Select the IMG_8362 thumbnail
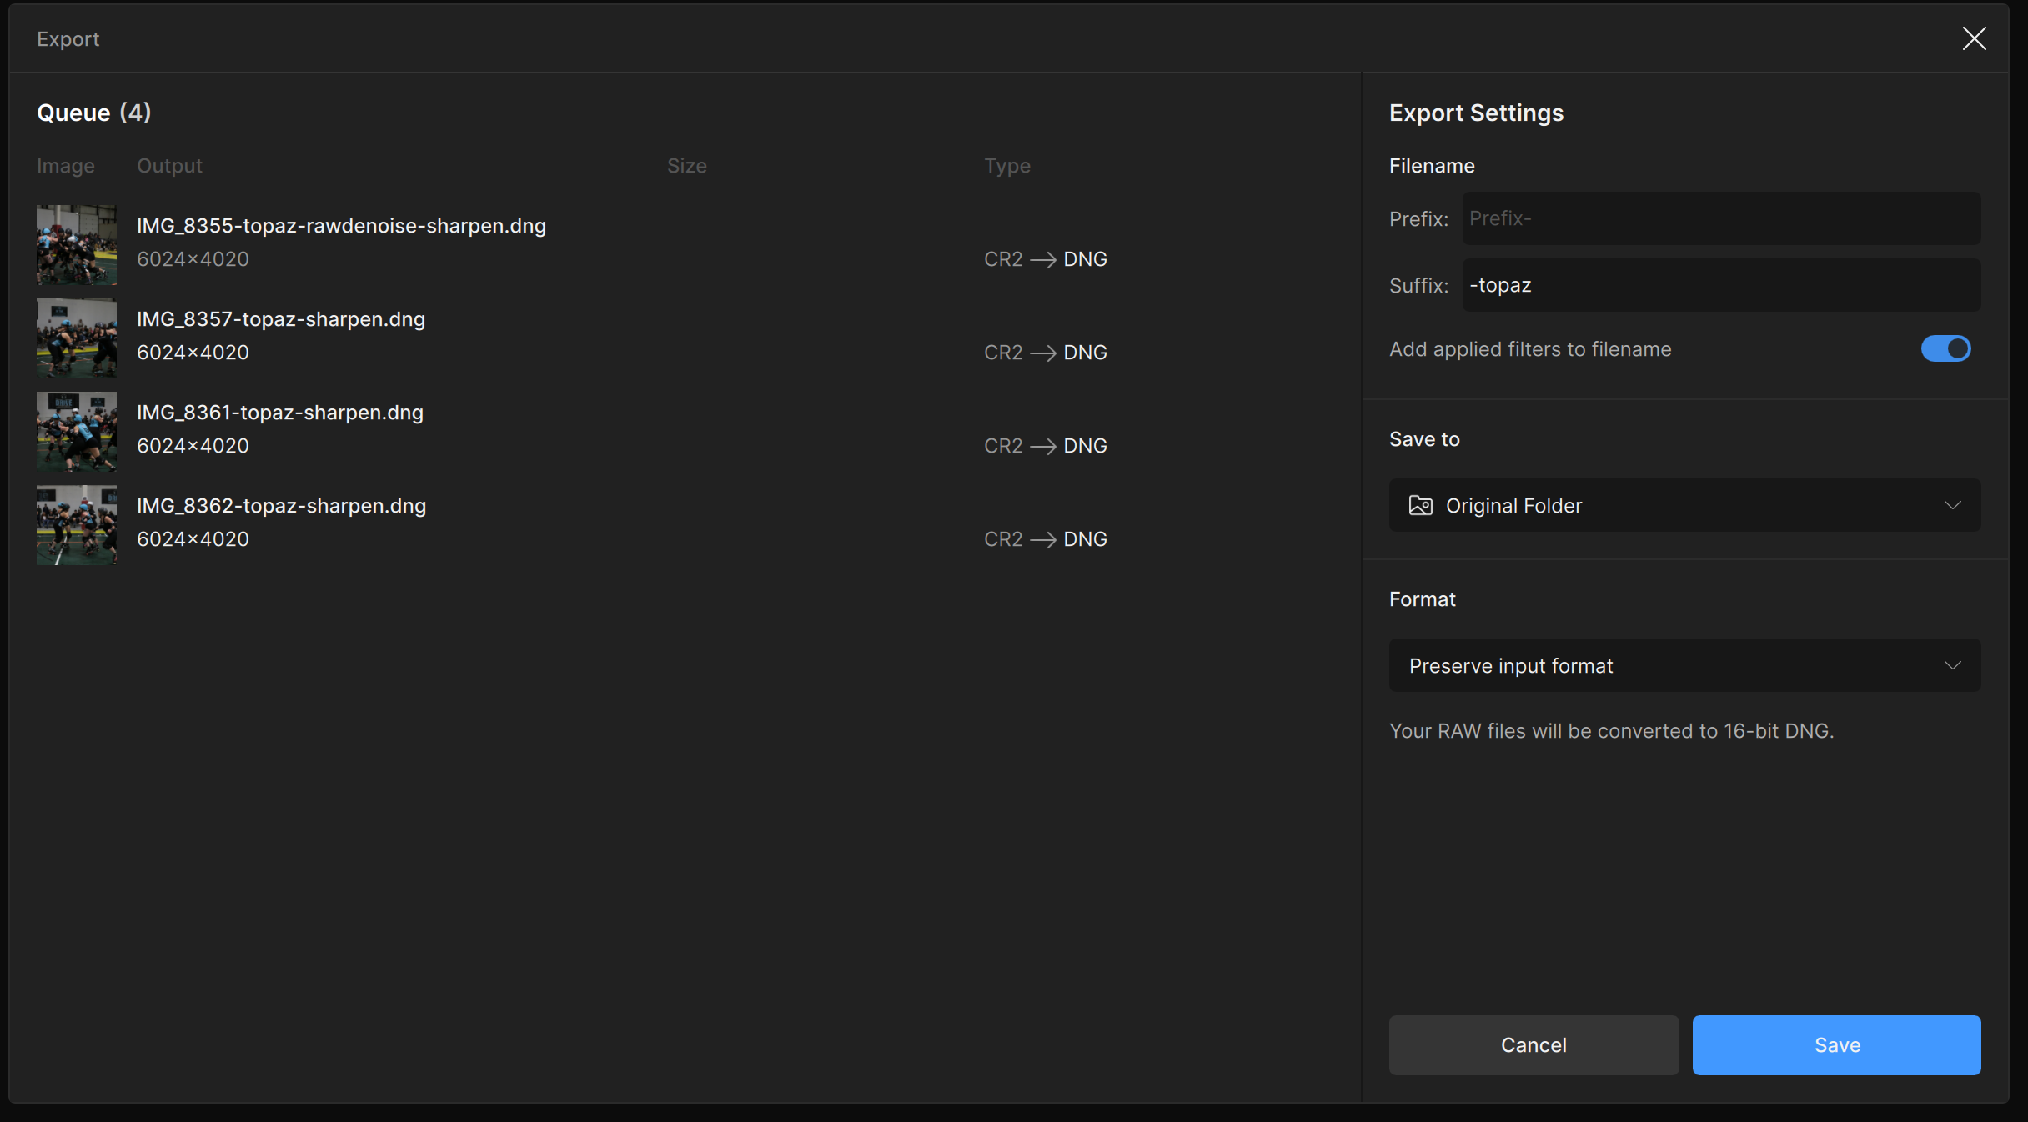 click(77, 525)
